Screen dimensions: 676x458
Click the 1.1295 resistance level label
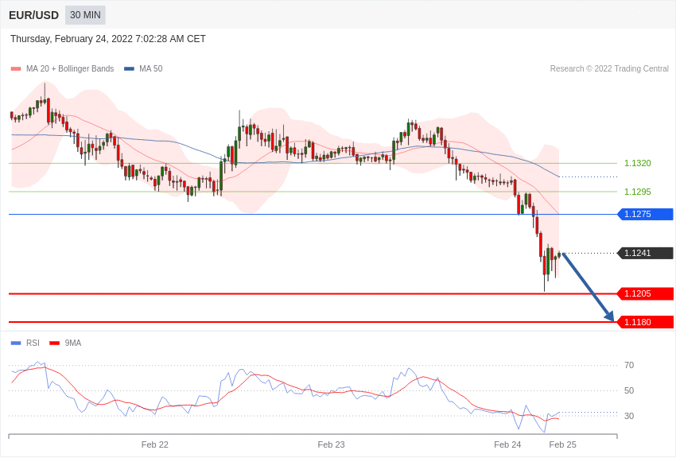638,192
